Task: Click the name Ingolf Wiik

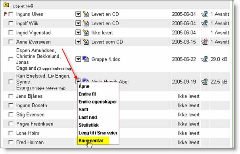Action: (27, 23)
